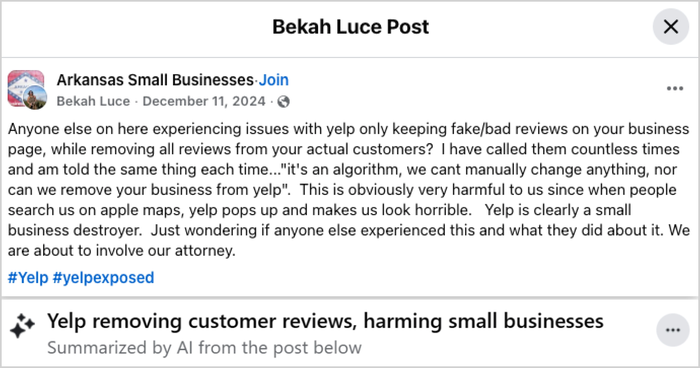Click the public globe privacy icon
The width and height of the screenshot is (700, 368).
[x=283, y=102]
